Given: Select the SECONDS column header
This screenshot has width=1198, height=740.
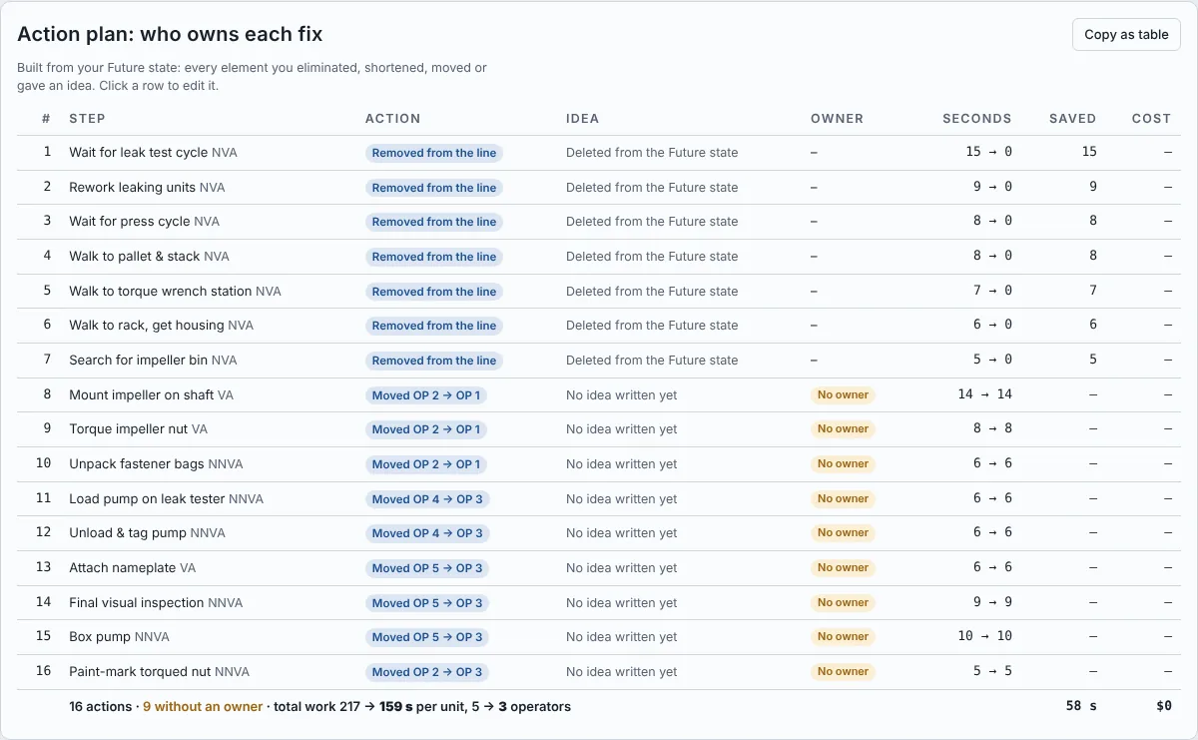Looking at the screenshot, I should pos(977,119).
